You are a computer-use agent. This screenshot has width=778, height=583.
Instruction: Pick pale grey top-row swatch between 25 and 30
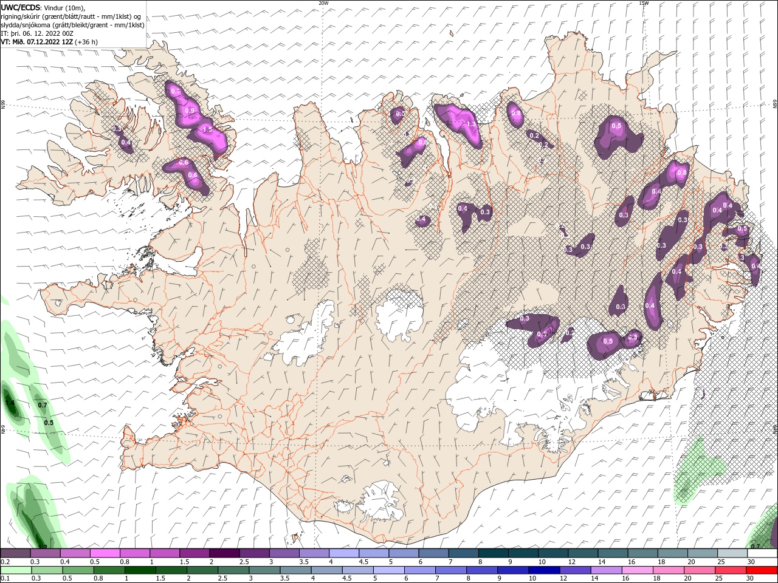point(731,553)
